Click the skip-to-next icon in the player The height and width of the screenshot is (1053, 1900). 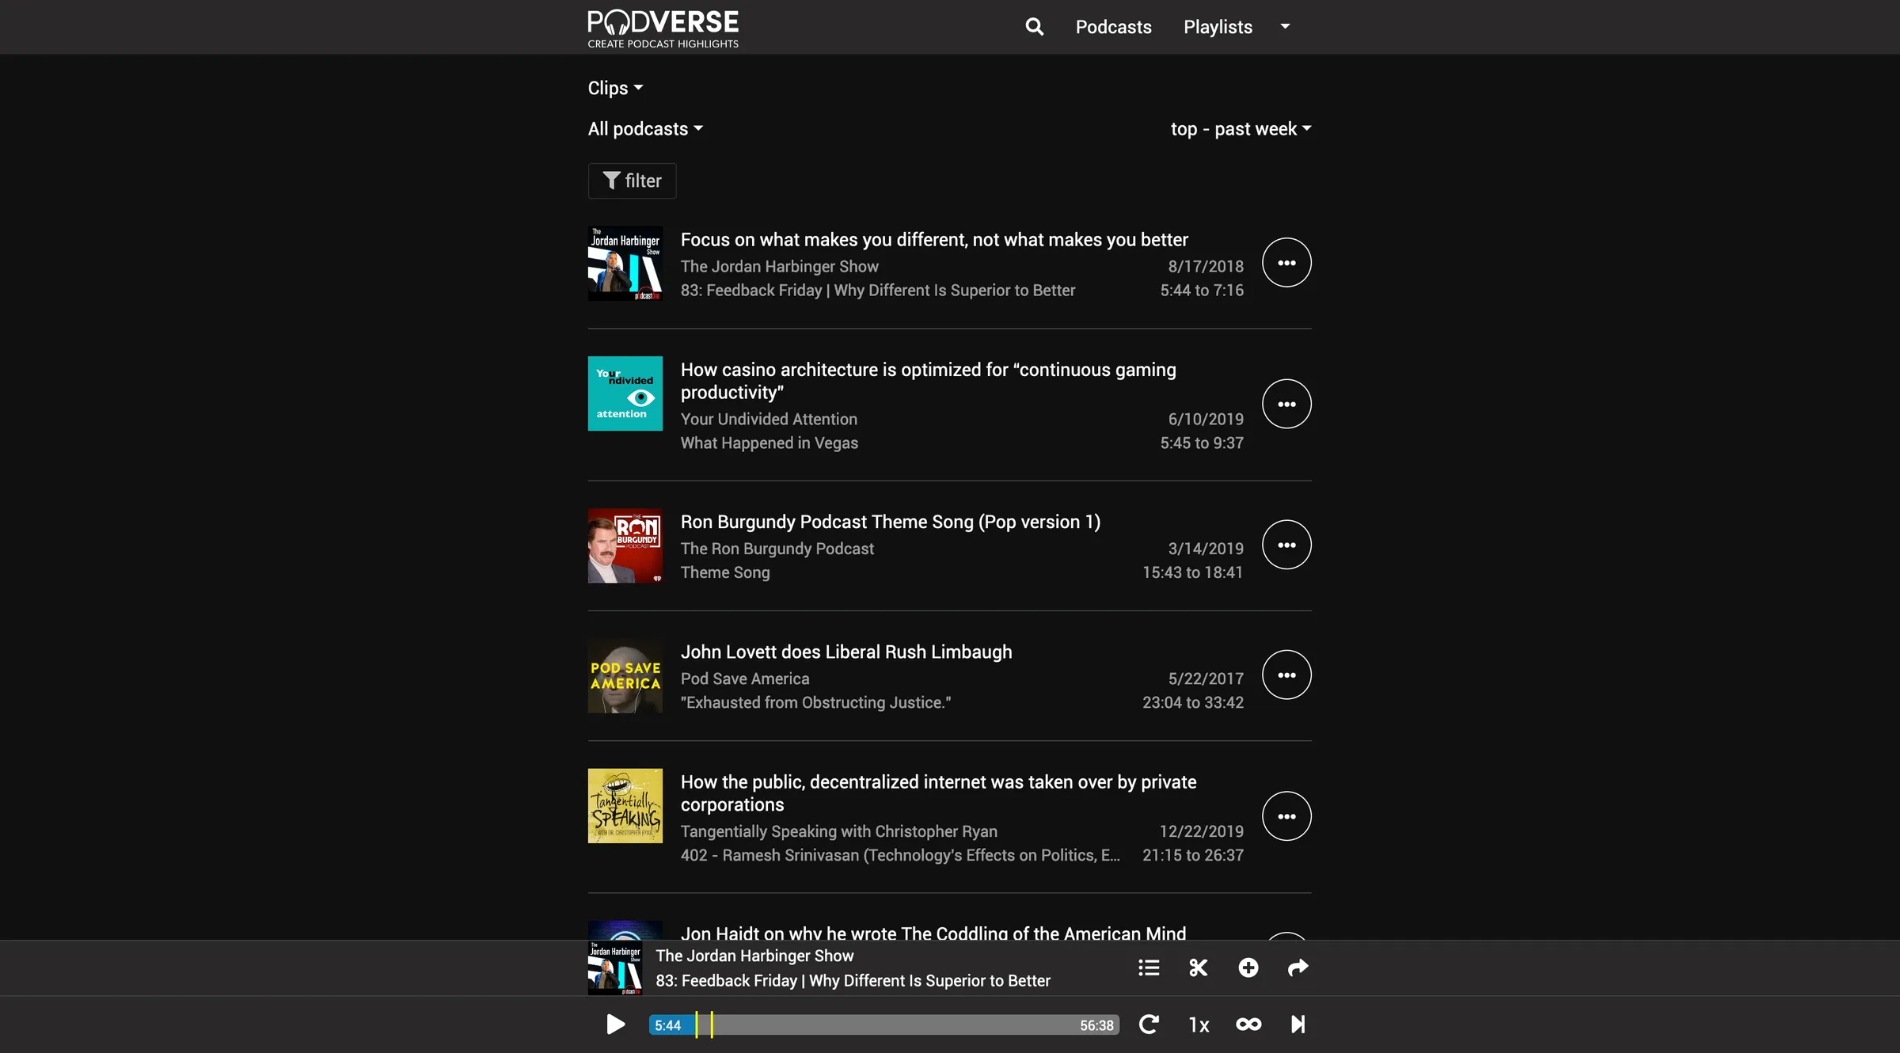coord(1298,1024)
